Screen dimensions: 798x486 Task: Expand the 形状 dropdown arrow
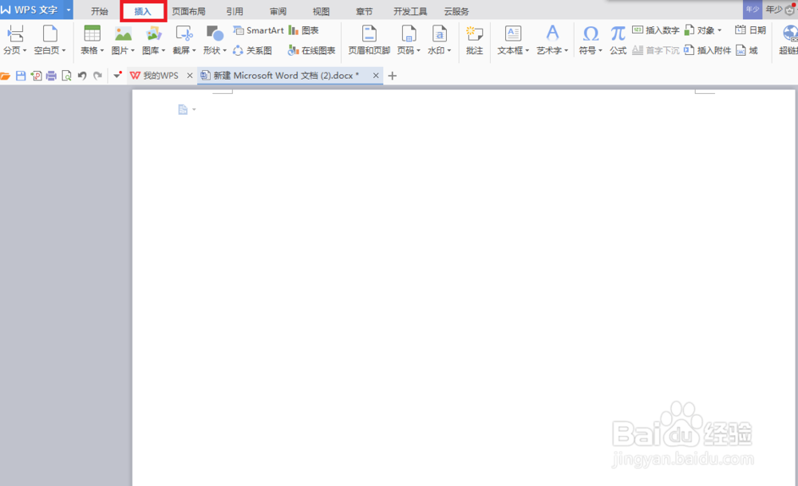click(x=224, y=50)
